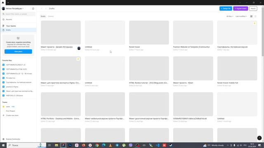Open Your teams in the sidebar
This screenshot has width=264, height=148.
19,26
